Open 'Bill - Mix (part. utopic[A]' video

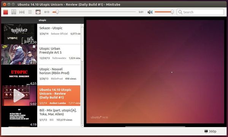(41, 116)
